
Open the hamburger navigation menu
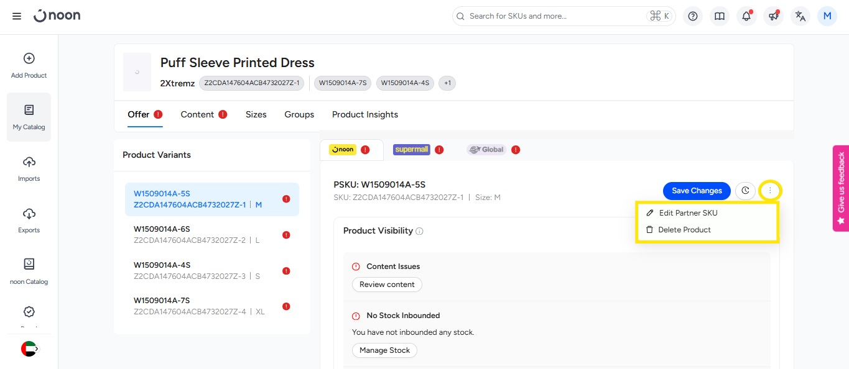tap(17, 16)
